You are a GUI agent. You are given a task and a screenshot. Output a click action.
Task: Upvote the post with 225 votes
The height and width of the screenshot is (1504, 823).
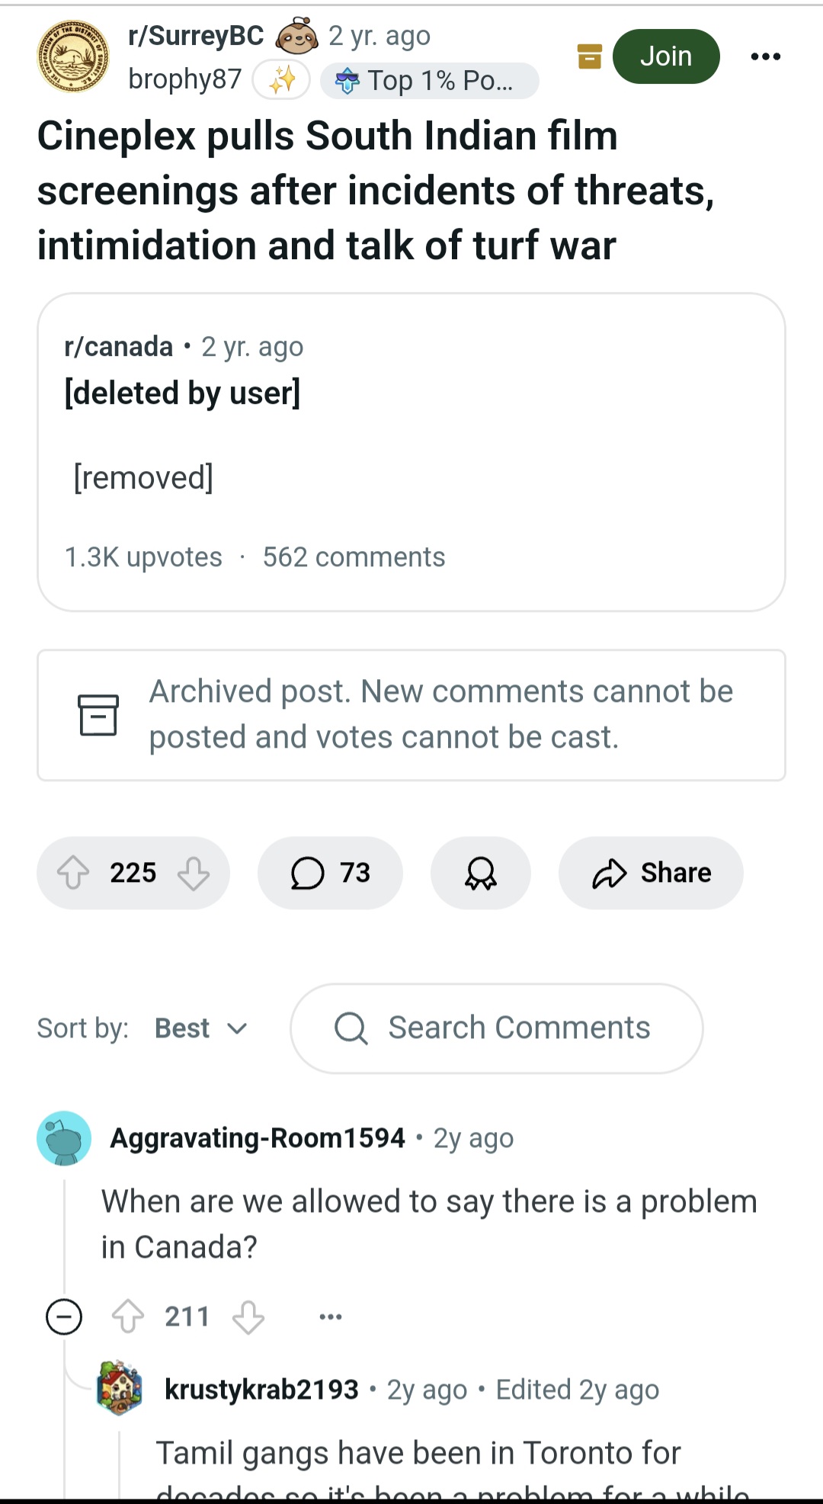coord(74,873)
